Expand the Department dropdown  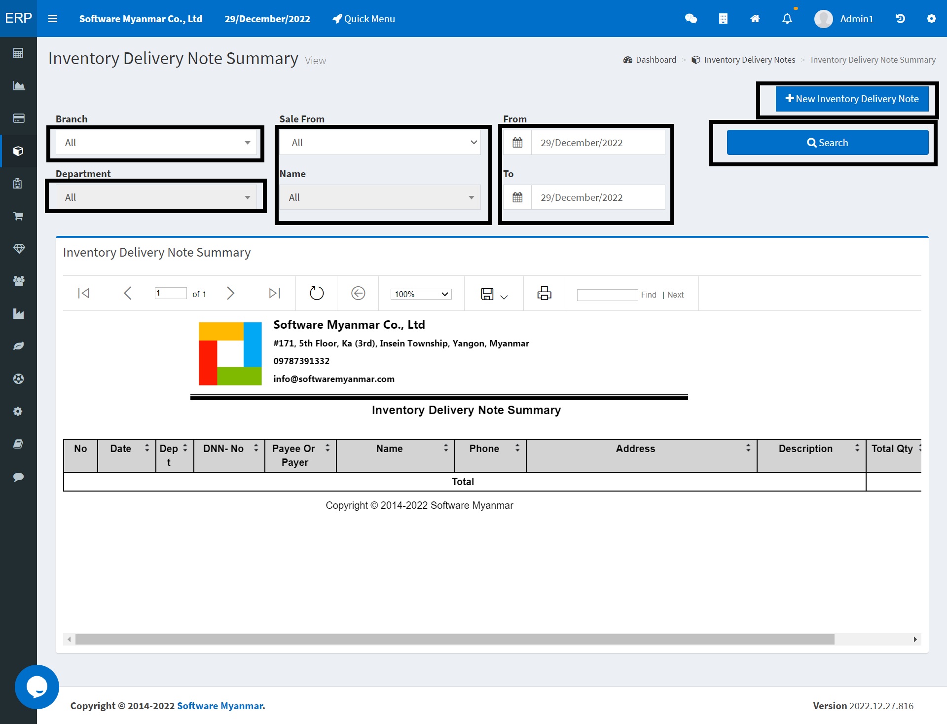pos(156,197)
